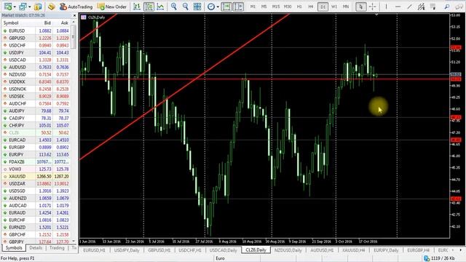The image size is (466, 262).
Task: Select FDAXZ6 row in Market Watch
Action: (x=36, y=162)
